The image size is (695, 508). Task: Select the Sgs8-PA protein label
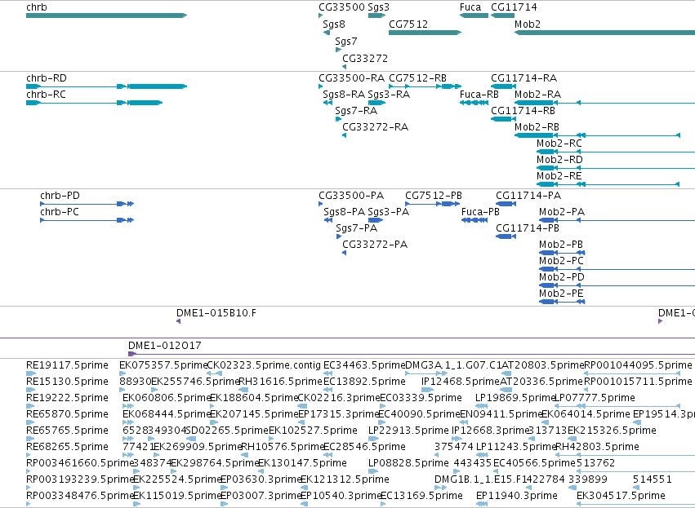(344, 212)
